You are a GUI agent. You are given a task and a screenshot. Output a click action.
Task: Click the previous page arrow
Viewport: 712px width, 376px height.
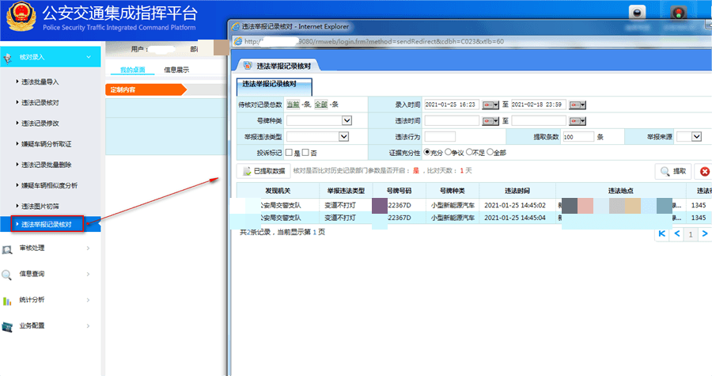click(676, 234)
